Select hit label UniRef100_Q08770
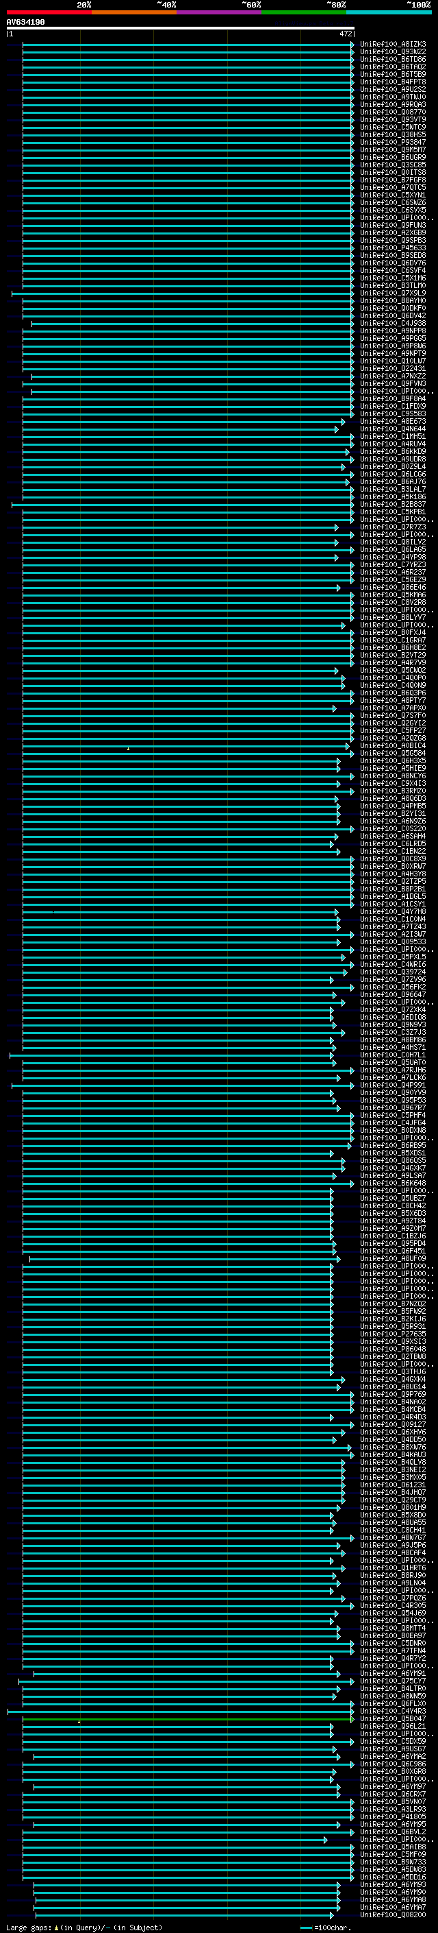438x1933 pixels. (393, 112)
